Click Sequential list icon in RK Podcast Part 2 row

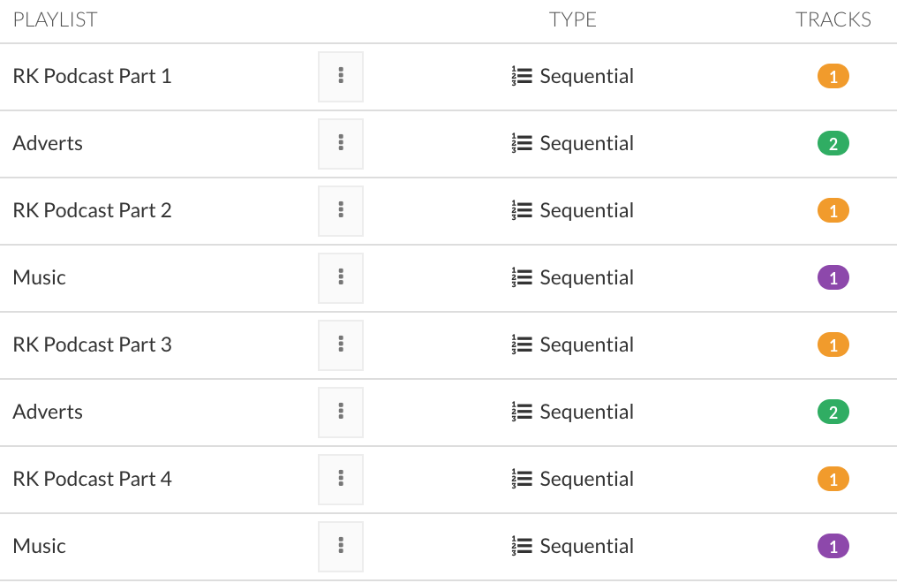(x=521, y=211)
